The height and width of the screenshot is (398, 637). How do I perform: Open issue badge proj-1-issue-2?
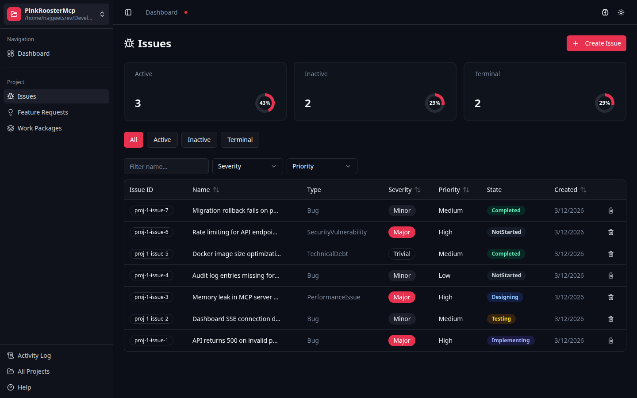click(151, 319)
